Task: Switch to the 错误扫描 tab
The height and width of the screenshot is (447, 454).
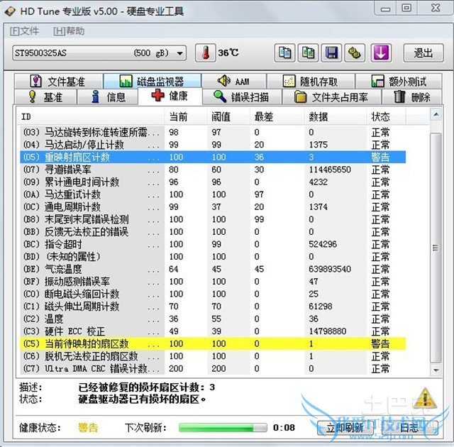Action: [242, 96]
